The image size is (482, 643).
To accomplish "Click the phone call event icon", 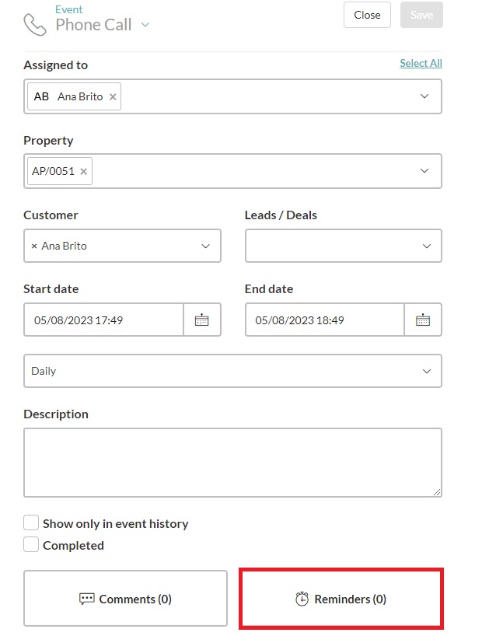I will [x=35, y=24].
